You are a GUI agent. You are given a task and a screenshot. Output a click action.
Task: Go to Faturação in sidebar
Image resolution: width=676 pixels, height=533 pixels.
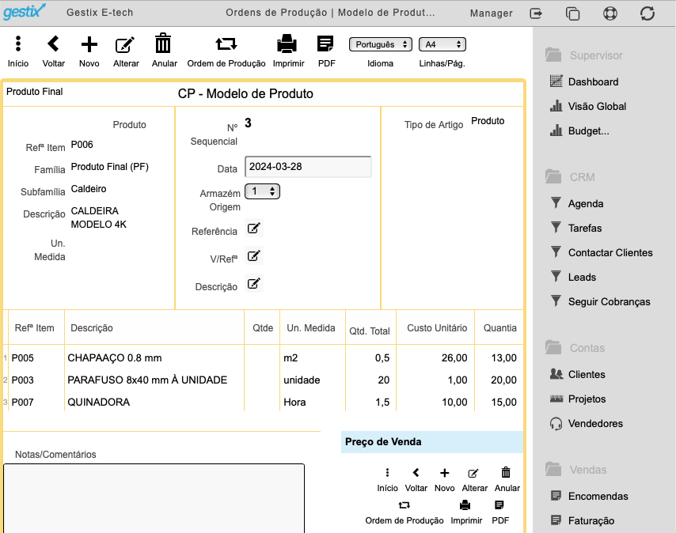pos(583,520)
